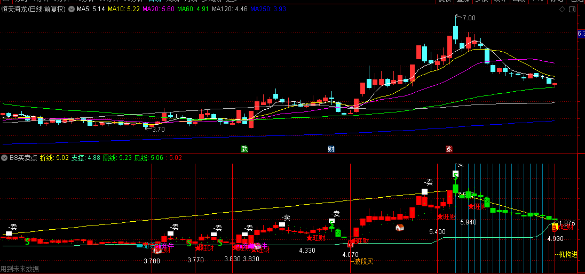The image size is (585, 274).
Task: Click the yellow B marker above 4.990
Action: click(555, 227)
